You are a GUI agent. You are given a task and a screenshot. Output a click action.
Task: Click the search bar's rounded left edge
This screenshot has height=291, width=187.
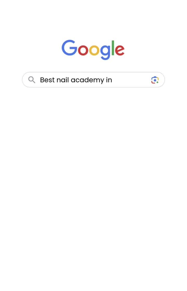click(x=24, y=80)
